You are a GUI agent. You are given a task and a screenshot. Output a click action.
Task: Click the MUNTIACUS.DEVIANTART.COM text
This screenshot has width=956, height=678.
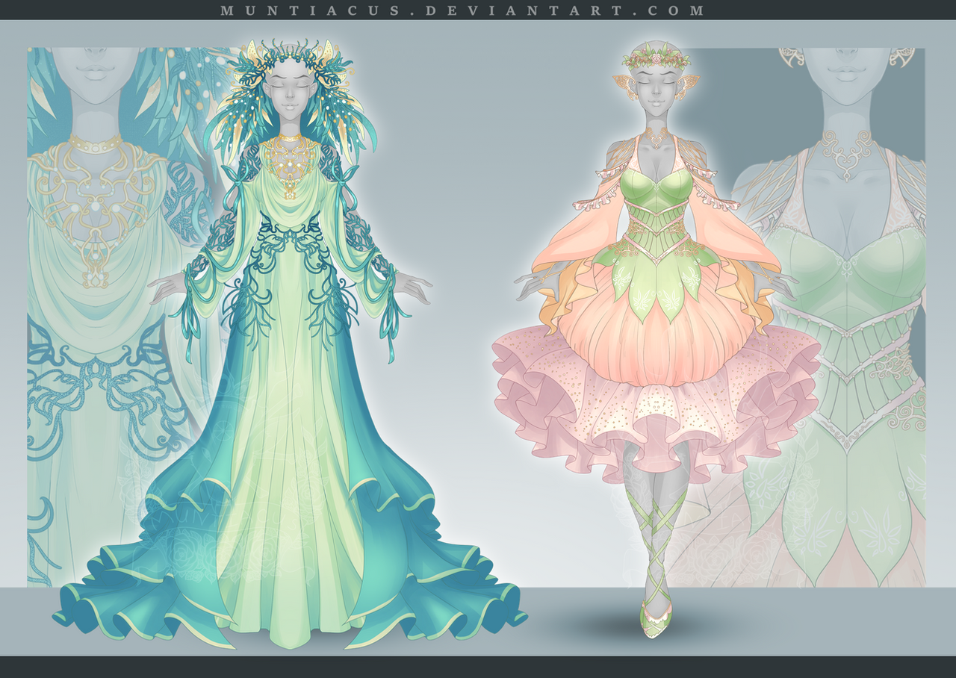[x=463, y=10]
